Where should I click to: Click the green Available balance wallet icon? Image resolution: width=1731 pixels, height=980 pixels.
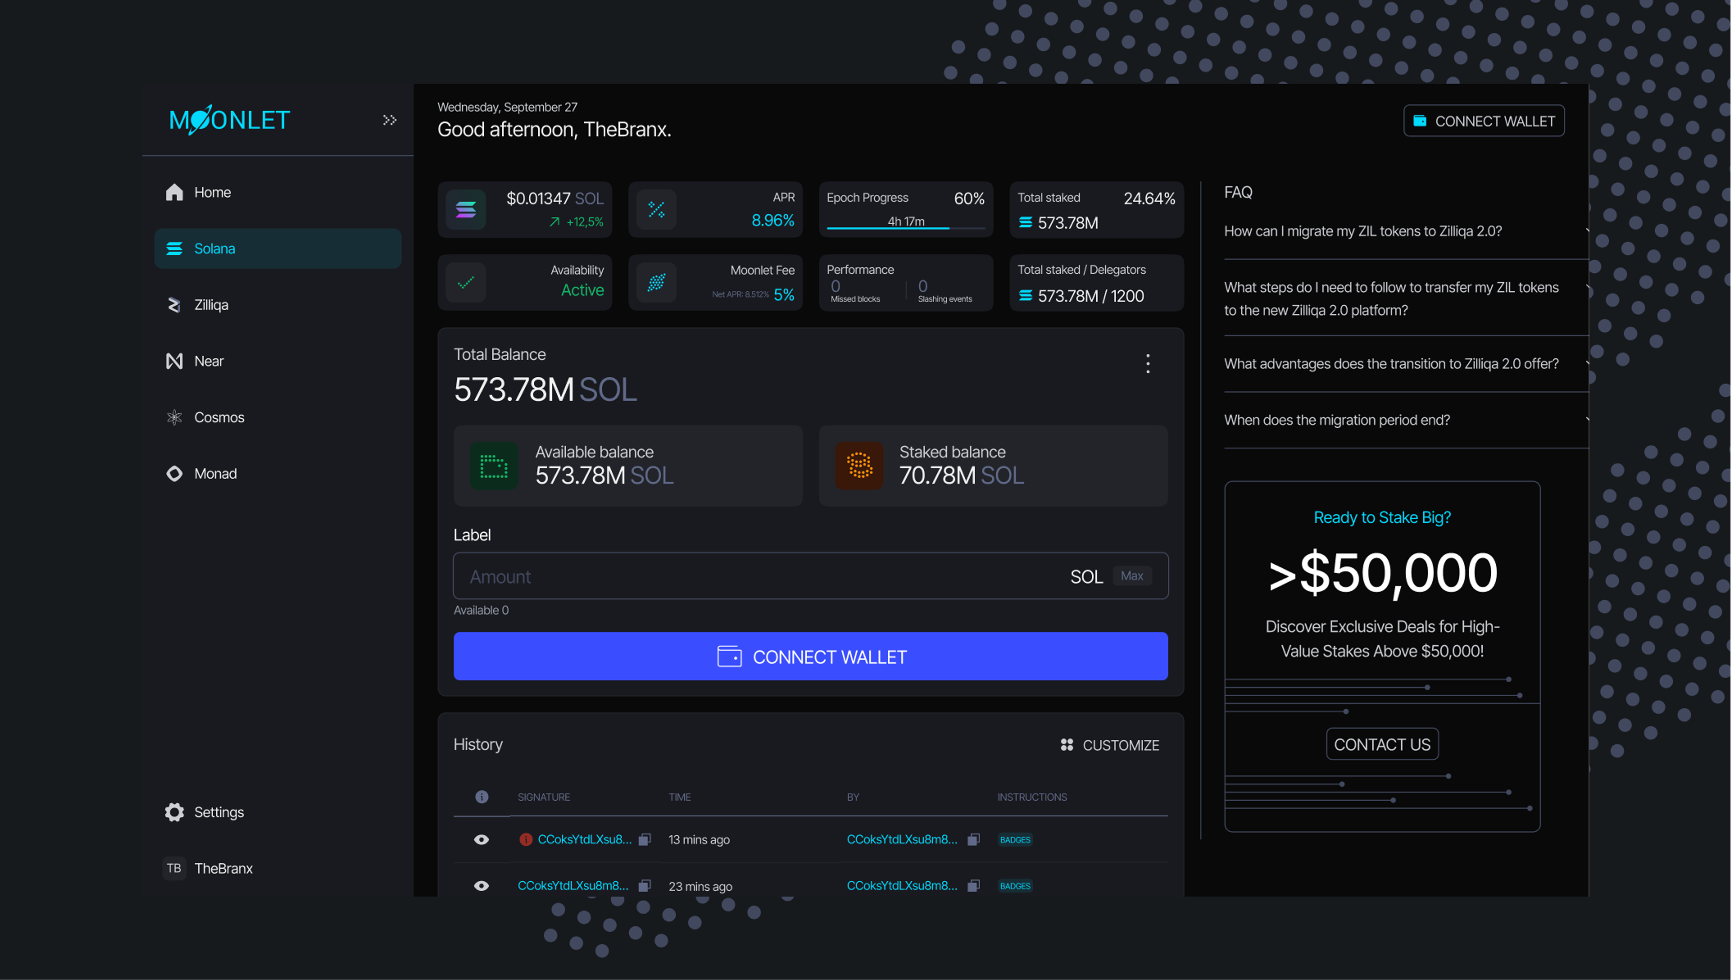(x=494, y=466)
